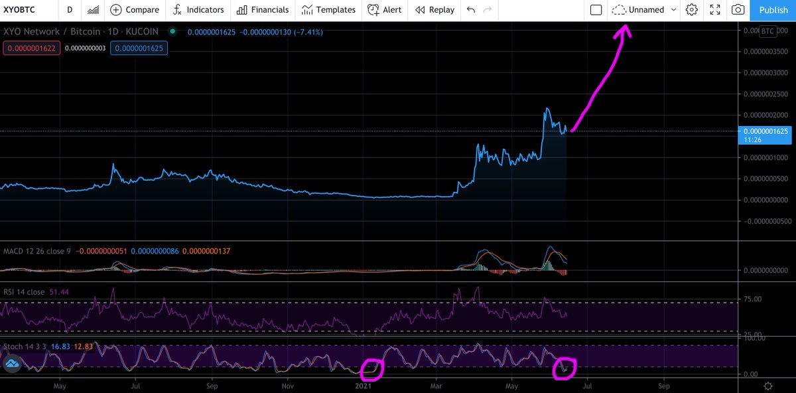The height and width of the screenshot is (393, 796).
Task: Click the May label left of Jul
Action: click(60, 386)
